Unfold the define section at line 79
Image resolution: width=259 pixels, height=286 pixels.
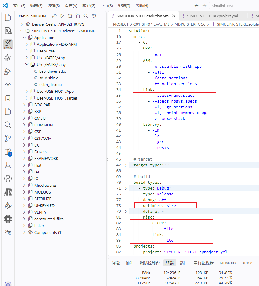[x=126, y=212]
